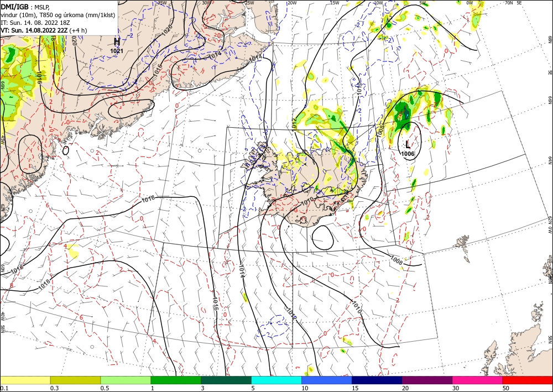Click the purple legend swatch labelled 20
This screenshot has width=553, height=392.
pos(427,380)
